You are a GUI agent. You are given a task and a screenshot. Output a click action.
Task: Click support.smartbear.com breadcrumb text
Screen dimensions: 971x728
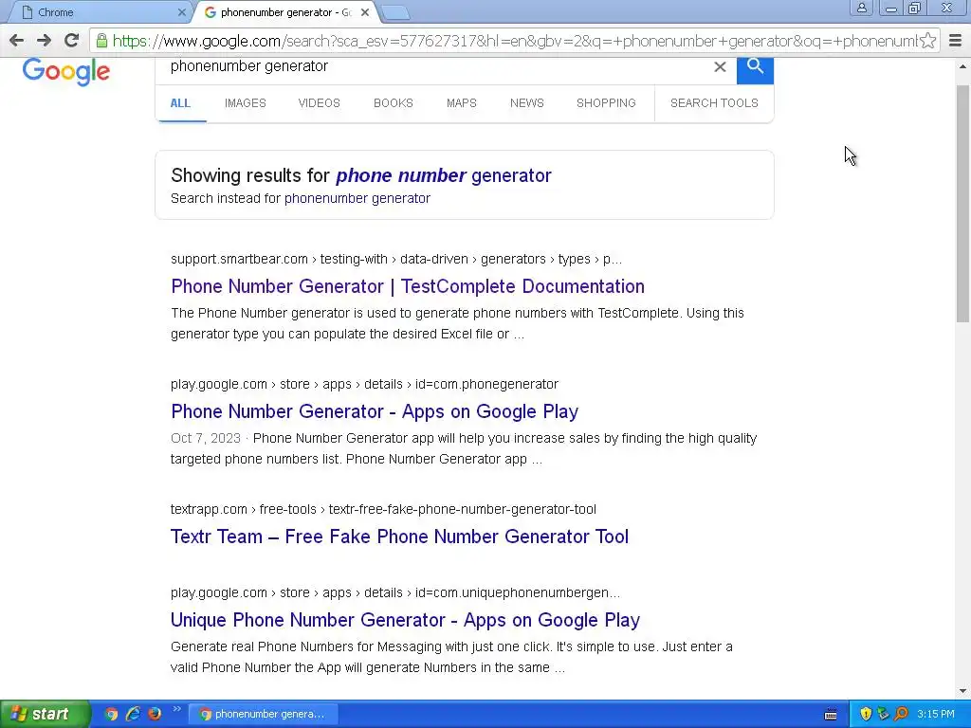239,260
